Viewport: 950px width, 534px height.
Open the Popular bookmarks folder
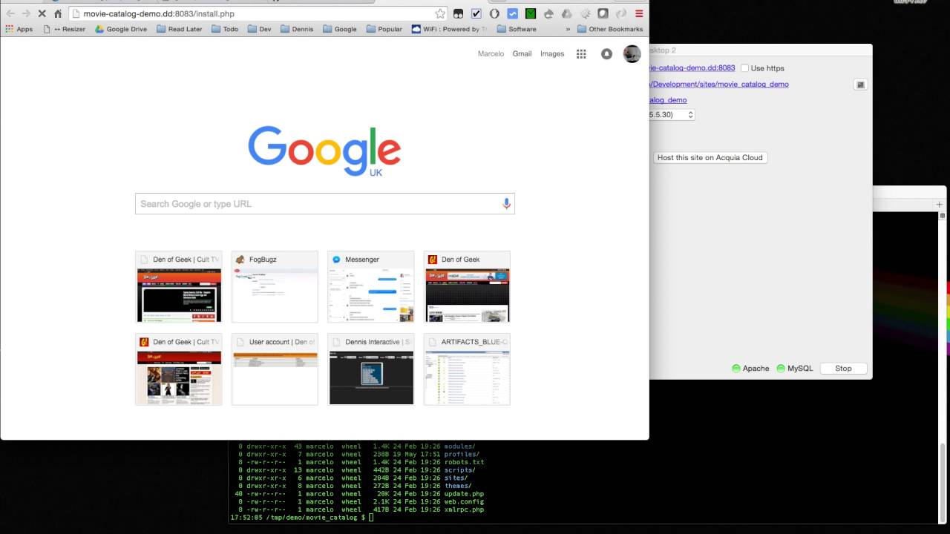tap(384, 29)
